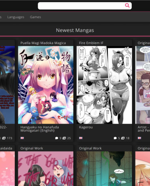150x186 pixels.
Task: Open the Puella Magi Madoka Magica category
Action: [43, 43]
